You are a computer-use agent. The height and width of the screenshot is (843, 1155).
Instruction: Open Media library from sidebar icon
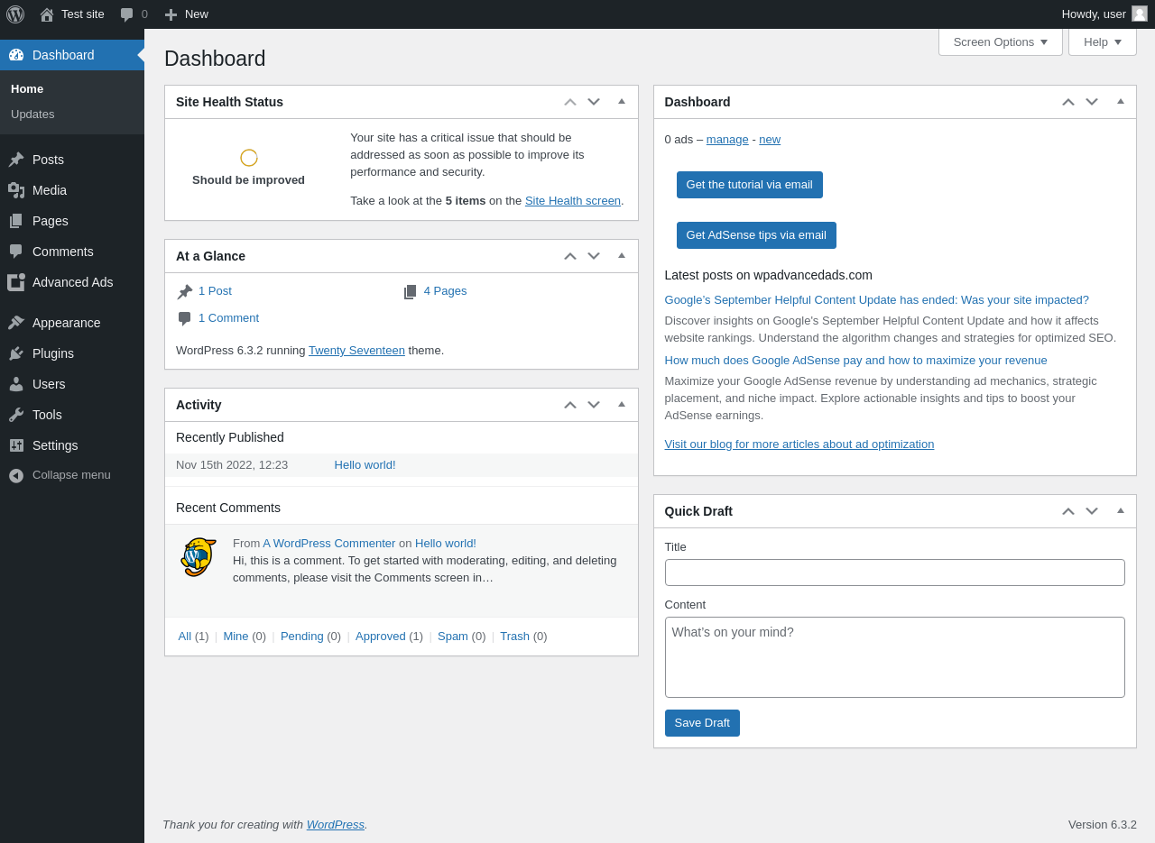click(x=16, y=190)
